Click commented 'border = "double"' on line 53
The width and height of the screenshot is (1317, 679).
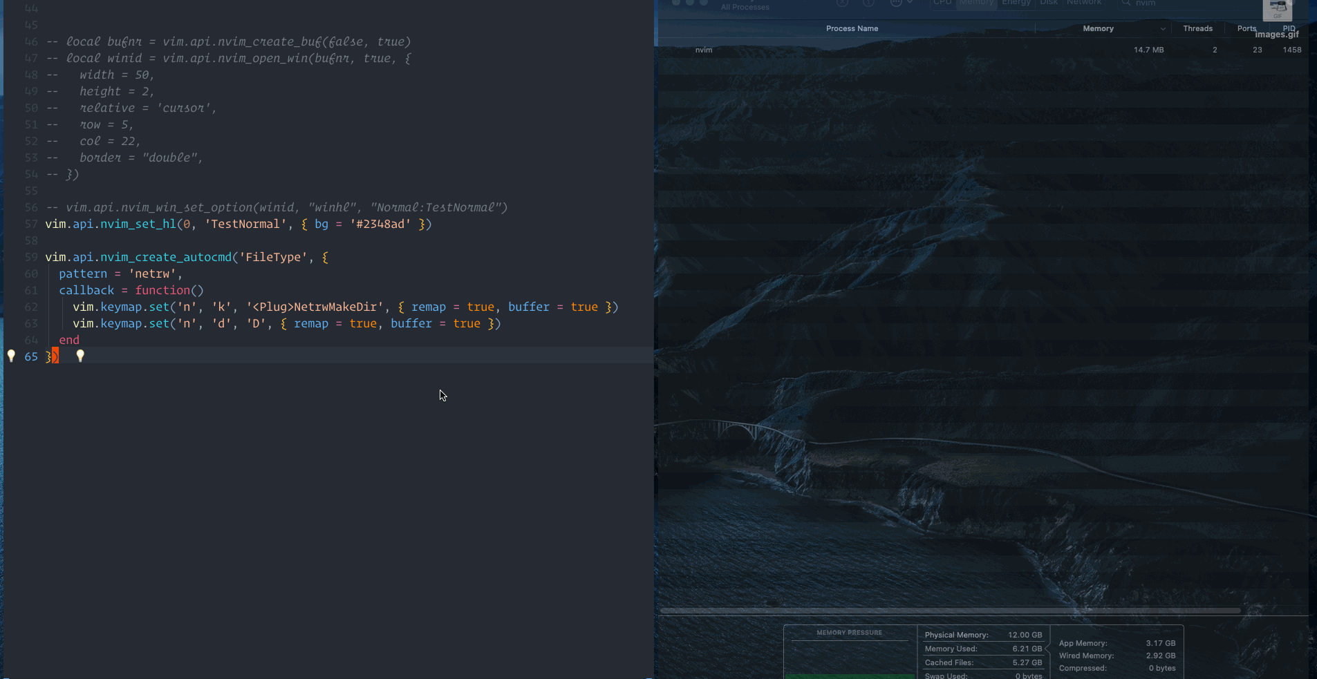pyautogui.click(x=141, y=157)
